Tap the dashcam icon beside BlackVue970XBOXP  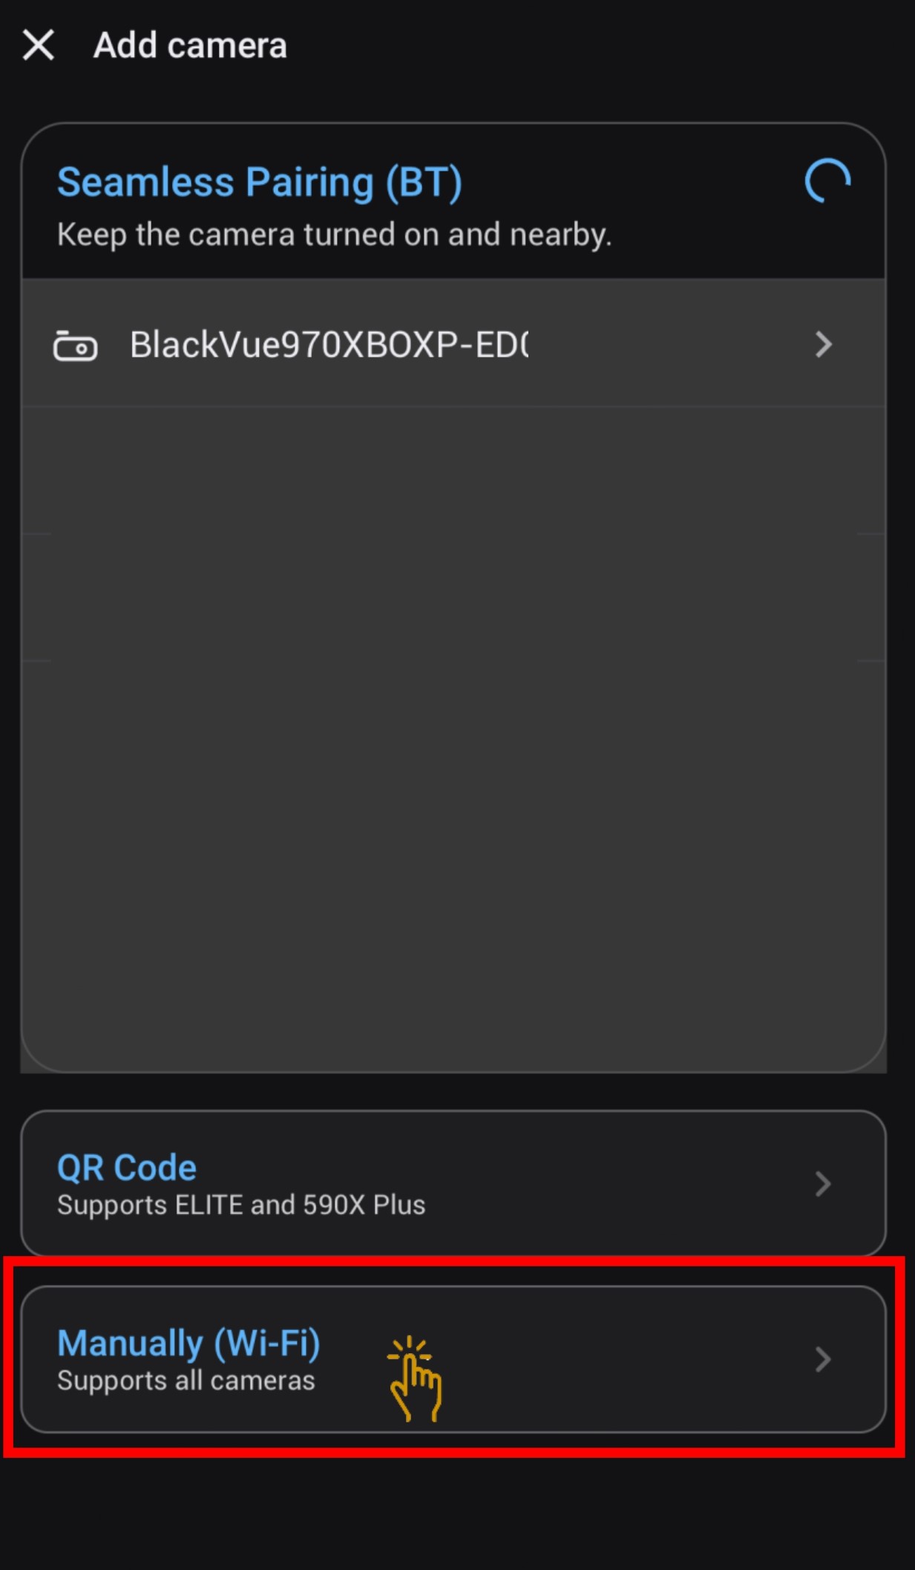(x=75, y=345)
